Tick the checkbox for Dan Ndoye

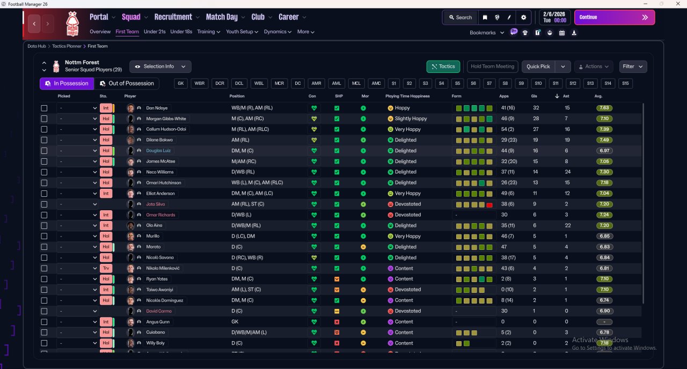tap(44, 108)
